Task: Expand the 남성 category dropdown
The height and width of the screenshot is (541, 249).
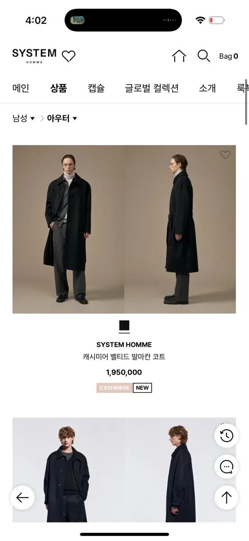Action: pos(23,119)
